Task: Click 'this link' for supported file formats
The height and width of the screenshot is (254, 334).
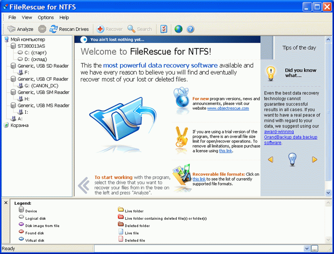Action: pos(199,179)
